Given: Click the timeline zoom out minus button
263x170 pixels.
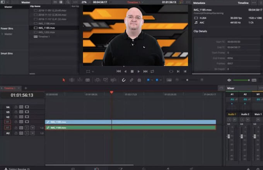Looking at the screenshot, I should point(177,80).
